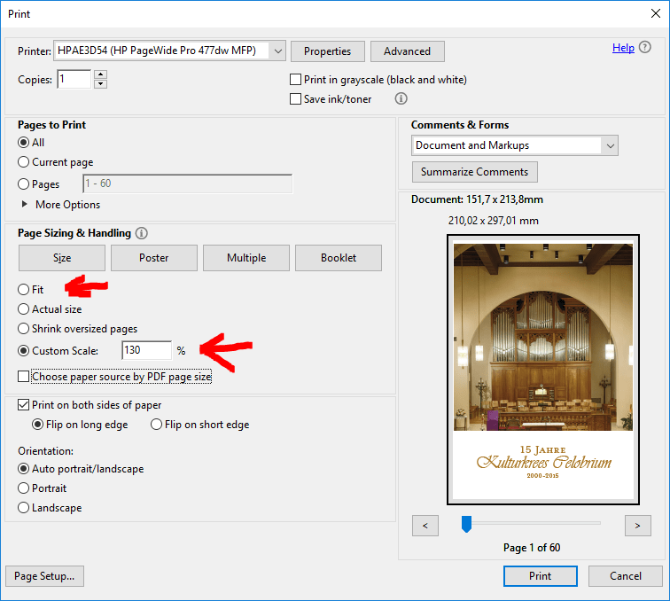This screenshot has width=670, height=601.
Task: Select Shrink oversized pages option
Action: click(x=24, y=329)
